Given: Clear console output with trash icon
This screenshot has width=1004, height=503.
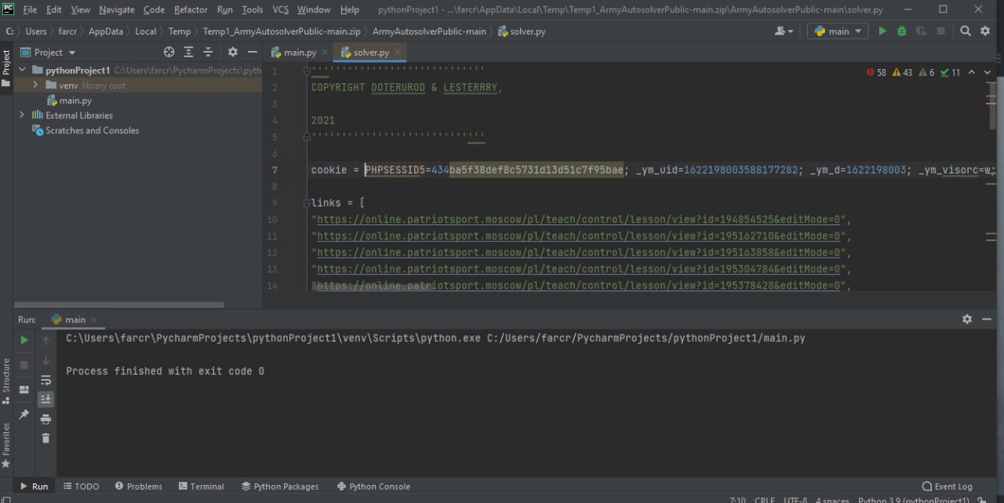Looking at the screenshot, I should click(45, 439).
